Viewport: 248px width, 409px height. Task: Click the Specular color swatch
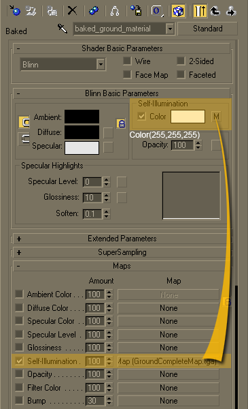[82, 148]
